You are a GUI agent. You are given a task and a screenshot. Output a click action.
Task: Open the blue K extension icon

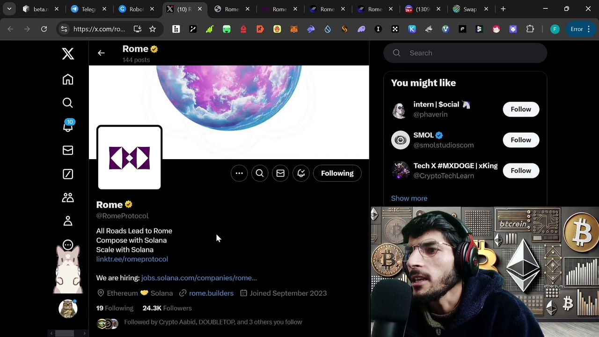coord(412,29)
